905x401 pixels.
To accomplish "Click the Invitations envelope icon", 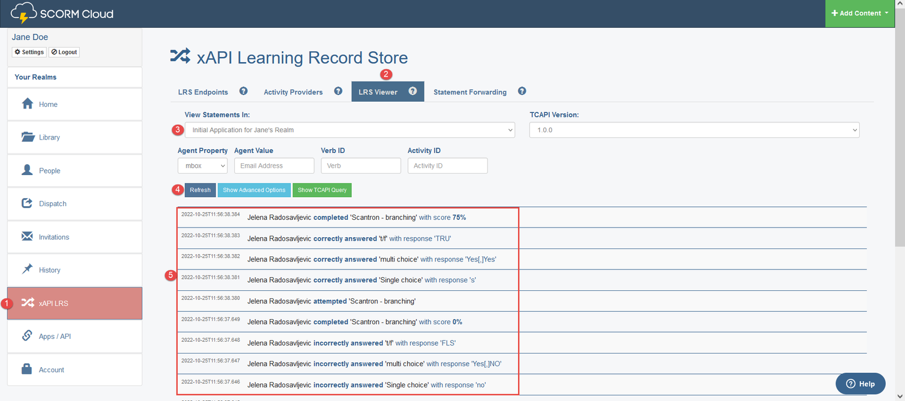I will pos(27,237).
